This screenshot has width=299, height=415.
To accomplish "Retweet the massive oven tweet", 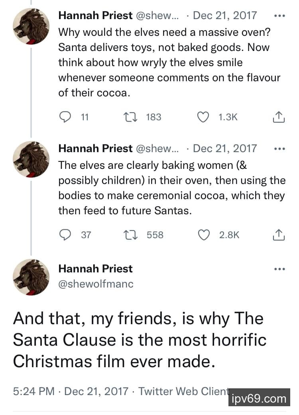I will (x=129, y=117).
